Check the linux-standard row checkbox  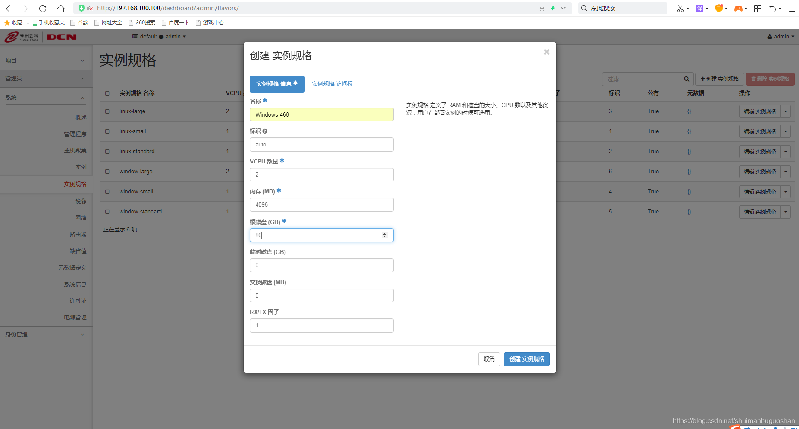tap(107, 152)
